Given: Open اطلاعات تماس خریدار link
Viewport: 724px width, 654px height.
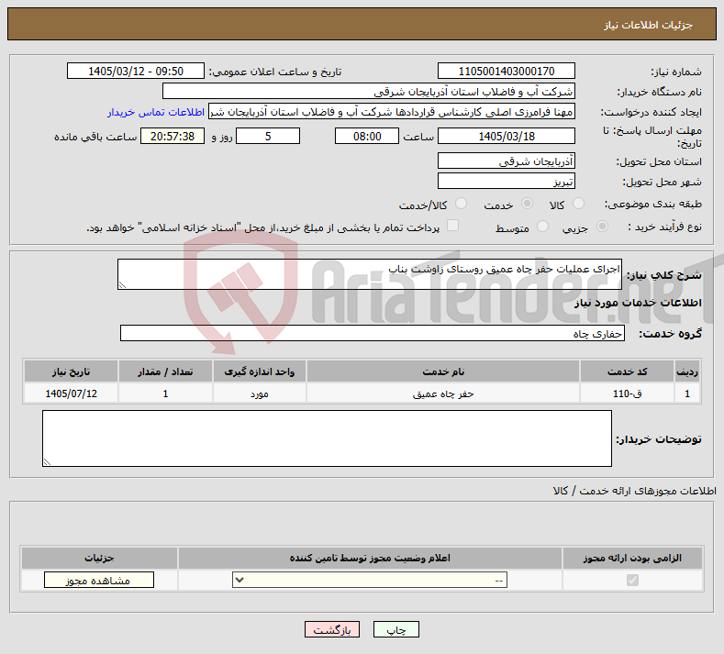Looking at the screenshot, I should click(x=156, y=112).
